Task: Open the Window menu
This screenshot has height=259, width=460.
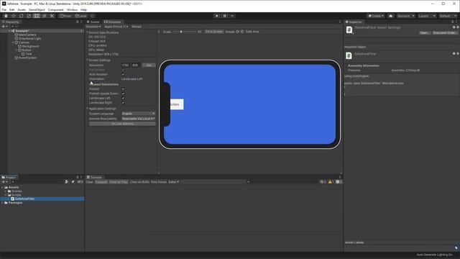Action: pos(72,9)
